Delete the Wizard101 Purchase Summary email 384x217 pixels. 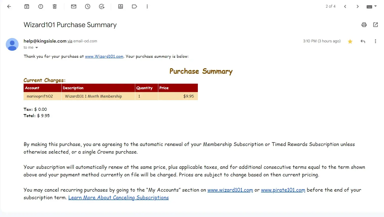point(55,7)
